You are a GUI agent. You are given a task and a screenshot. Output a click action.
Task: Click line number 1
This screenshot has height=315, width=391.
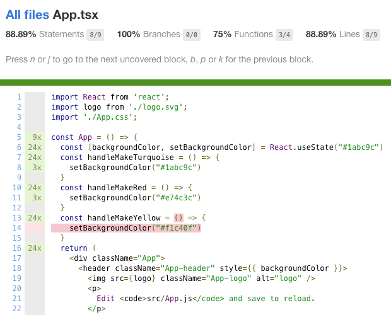click(19, 97)
